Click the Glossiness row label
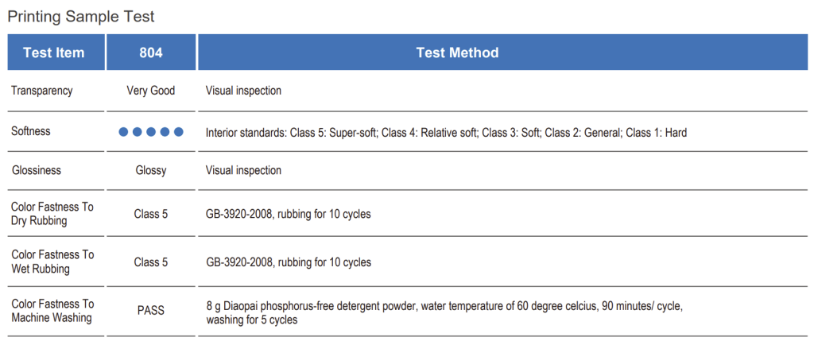Image resolution: width=814 pixels, height=345 pixels. coord(36,170)
